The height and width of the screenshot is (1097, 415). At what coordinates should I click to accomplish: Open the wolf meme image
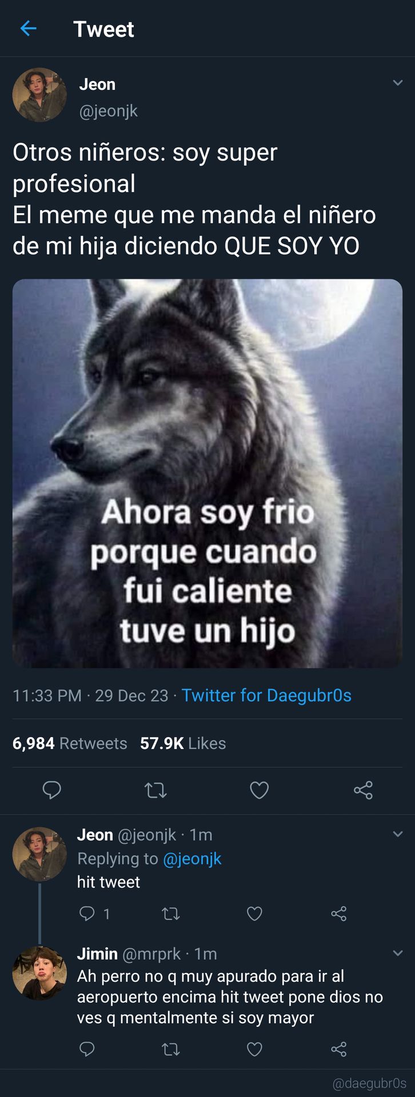click(x=207, y=473)
